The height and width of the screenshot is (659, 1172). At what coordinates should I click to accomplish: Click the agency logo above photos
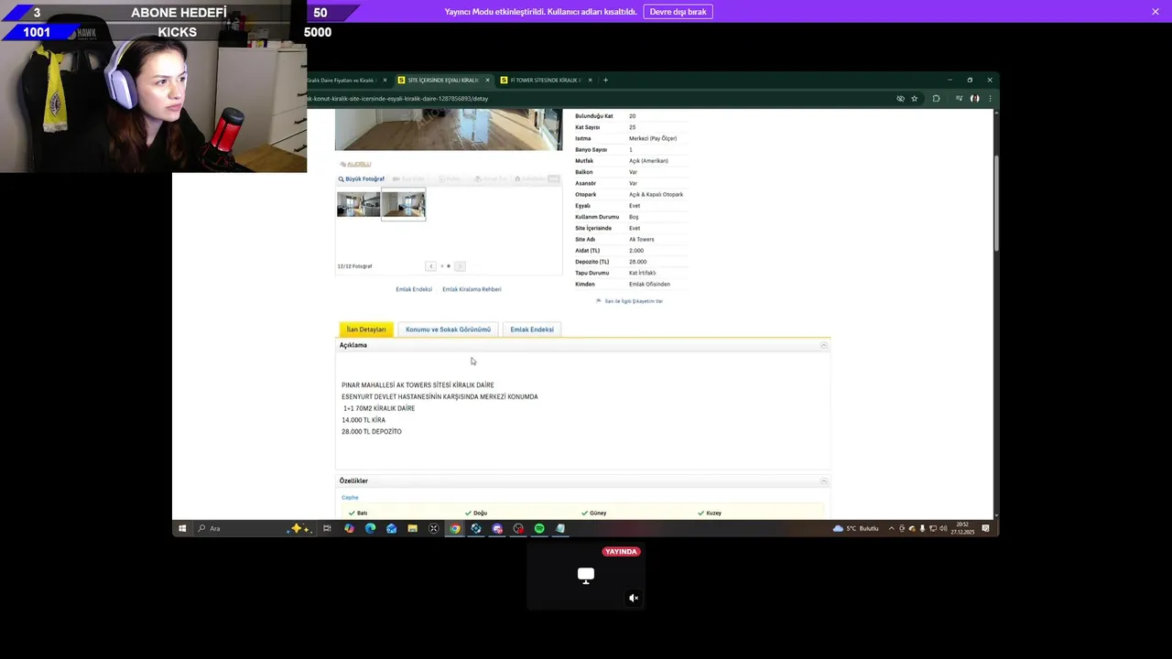(x=355, y=164)
